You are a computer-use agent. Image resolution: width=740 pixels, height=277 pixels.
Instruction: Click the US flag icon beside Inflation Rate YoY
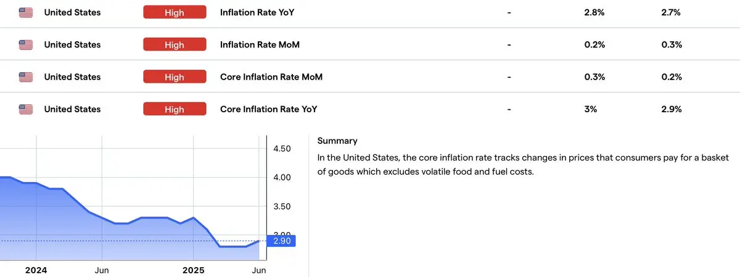[x=26, y=12]
